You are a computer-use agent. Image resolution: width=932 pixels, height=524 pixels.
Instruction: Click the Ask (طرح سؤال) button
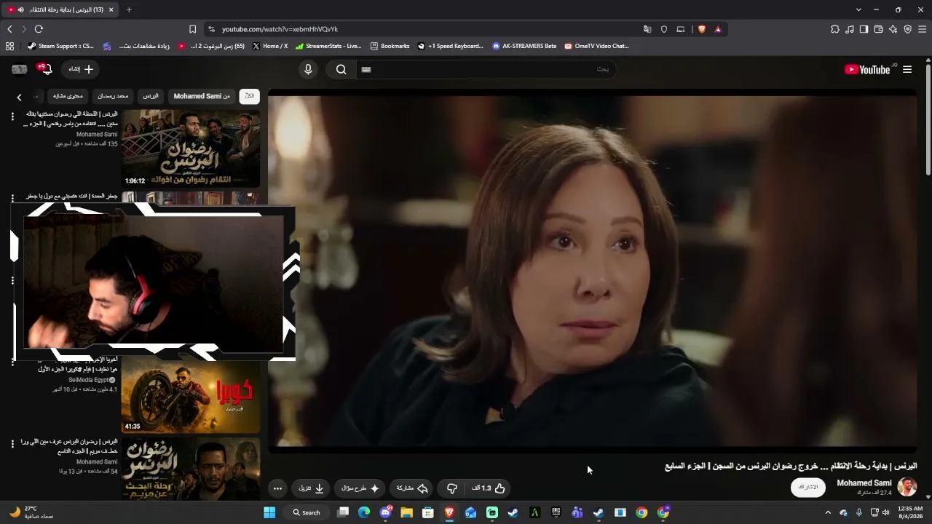coord(361,488)
